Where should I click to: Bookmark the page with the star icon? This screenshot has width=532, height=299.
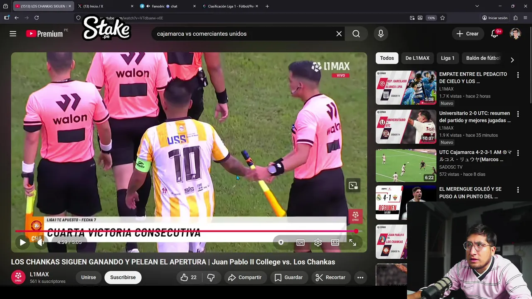[443, 18]
